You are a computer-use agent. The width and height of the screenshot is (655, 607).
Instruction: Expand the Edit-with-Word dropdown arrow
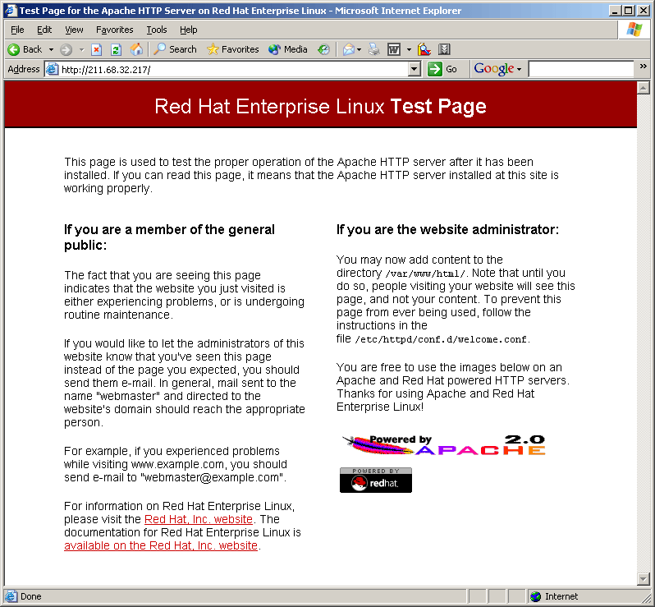409,50
